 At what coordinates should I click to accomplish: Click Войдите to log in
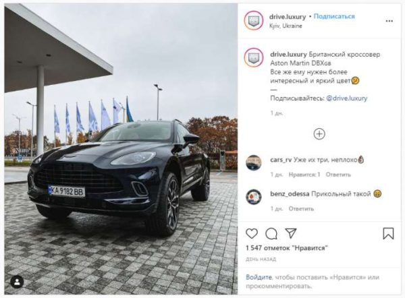click(x=259, y=277)
